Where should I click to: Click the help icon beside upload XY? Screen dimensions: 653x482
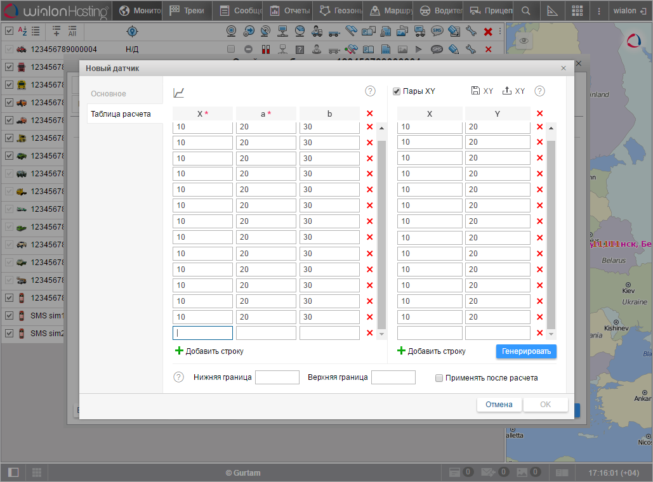[x=539, y=91]
